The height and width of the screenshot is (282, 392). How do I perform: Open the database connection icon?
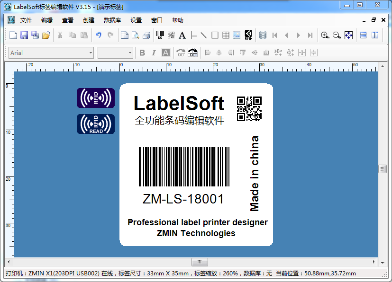point(263,35)
